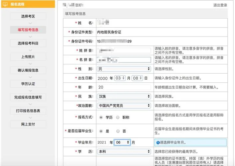Image resolution: width=235 pixels, height=166 pixels.
Task: Click the graduation year field showing 2021
Action: 102,142
